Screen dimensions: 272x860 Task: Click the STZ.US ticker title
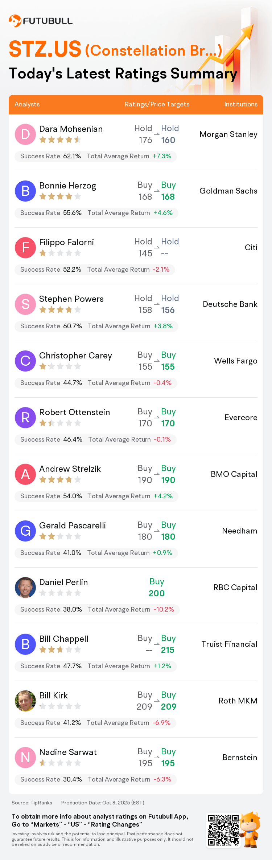point(45,49)
